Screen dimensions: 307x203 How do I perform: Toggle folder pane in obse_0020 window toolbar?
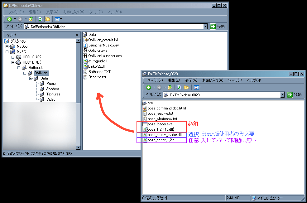pyautogui.click(x=187, y=87)
